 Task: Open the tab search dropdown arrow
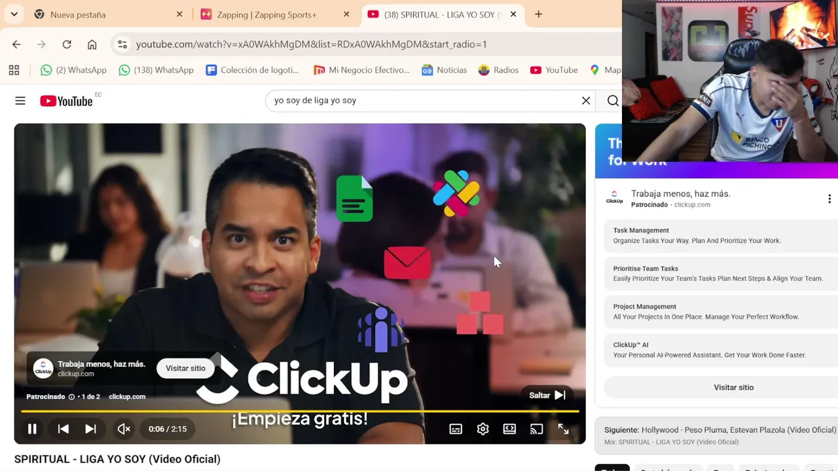coord(14,14)
